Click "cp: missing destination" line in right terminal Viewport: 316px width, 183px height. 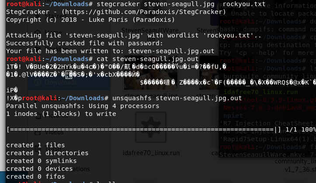[x=268, y=45]
